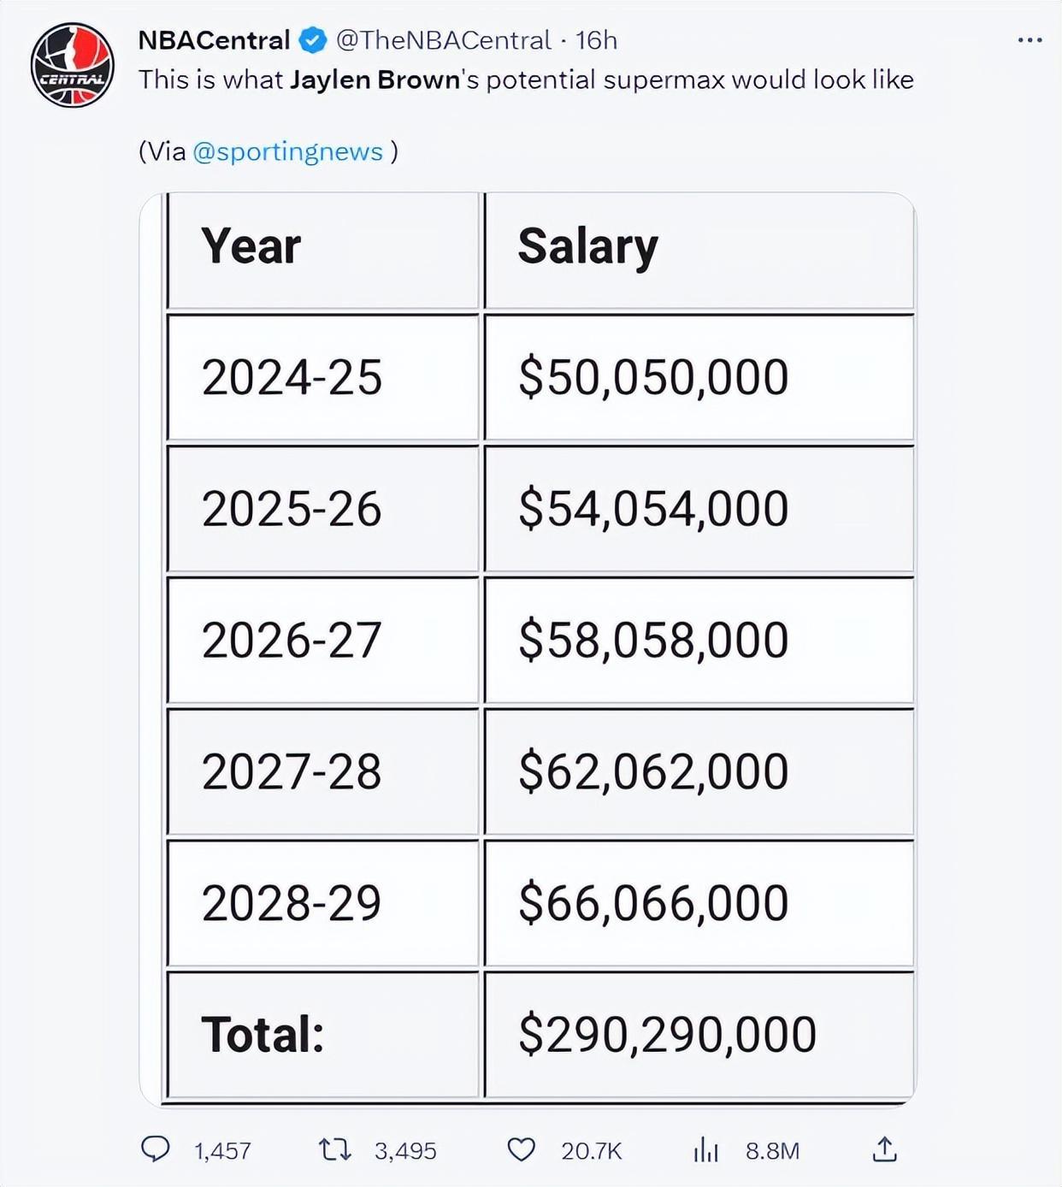
Task: Open the @sportingnews mention link
Action: coord(287,151)
